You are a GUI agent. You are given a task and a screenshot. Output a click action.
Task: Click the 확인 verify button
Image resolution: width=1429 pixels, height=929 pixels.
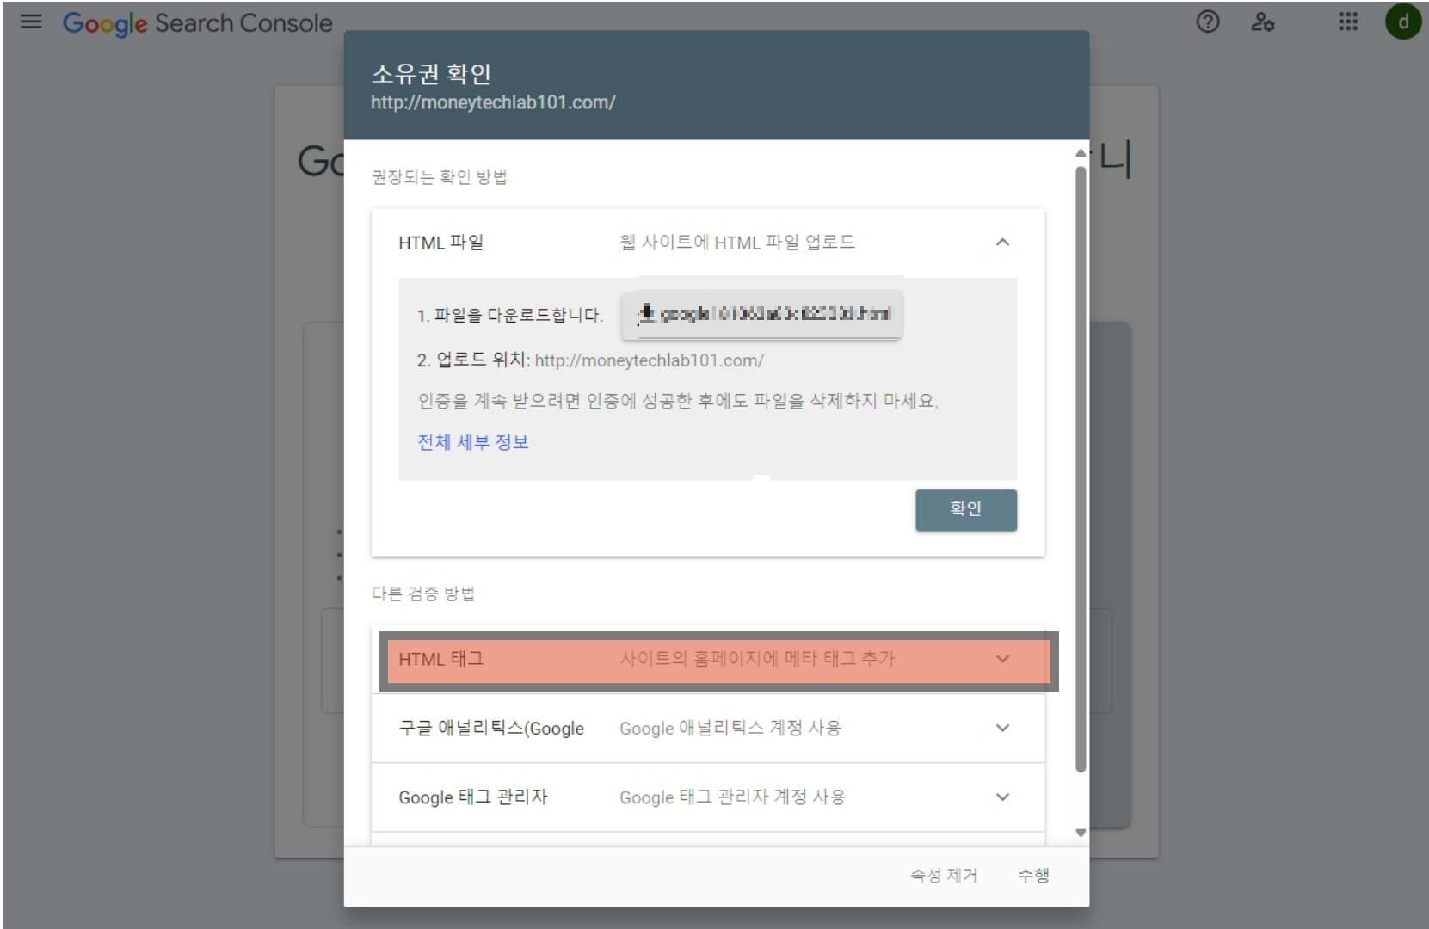point(965,509)
